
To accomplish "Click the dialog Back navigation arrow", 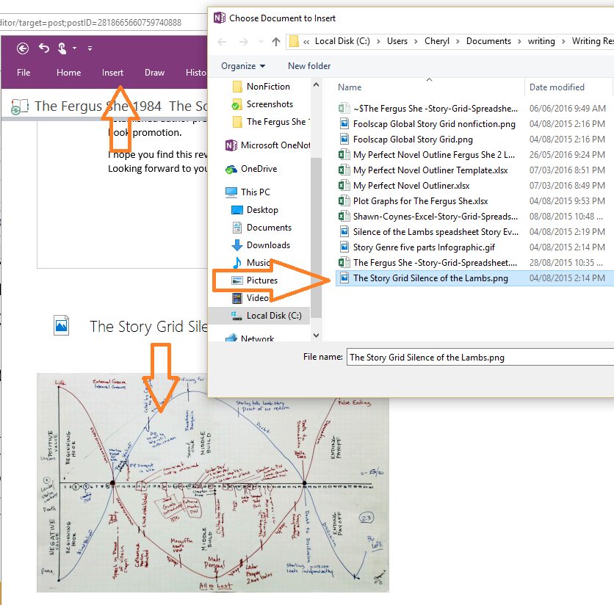I will [222, 42].
